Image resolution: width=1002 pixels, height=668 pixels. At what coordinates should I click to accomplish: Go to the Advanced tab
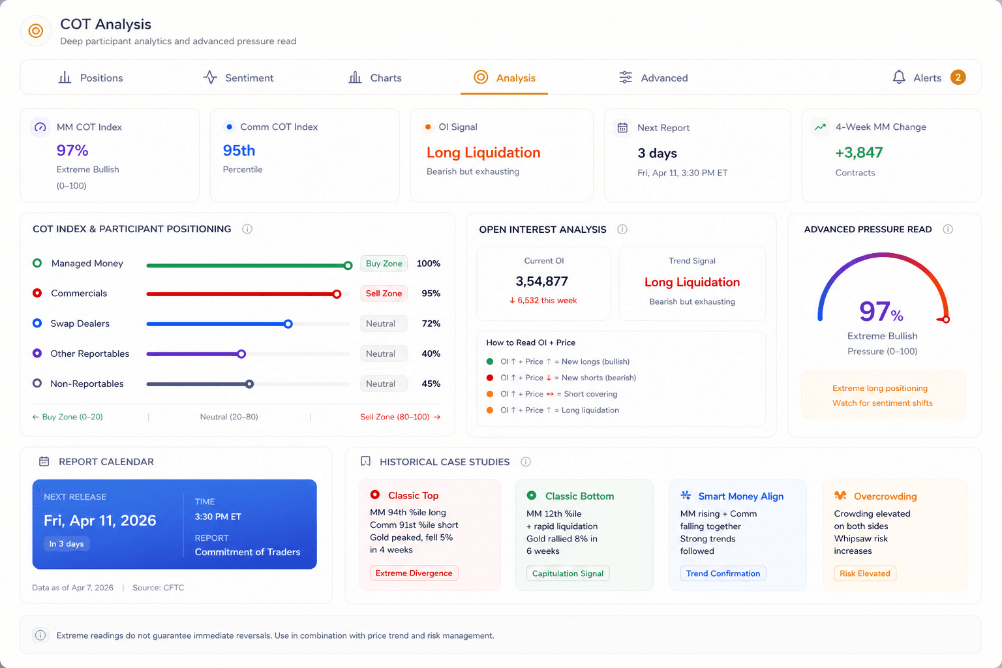(653, 78)
